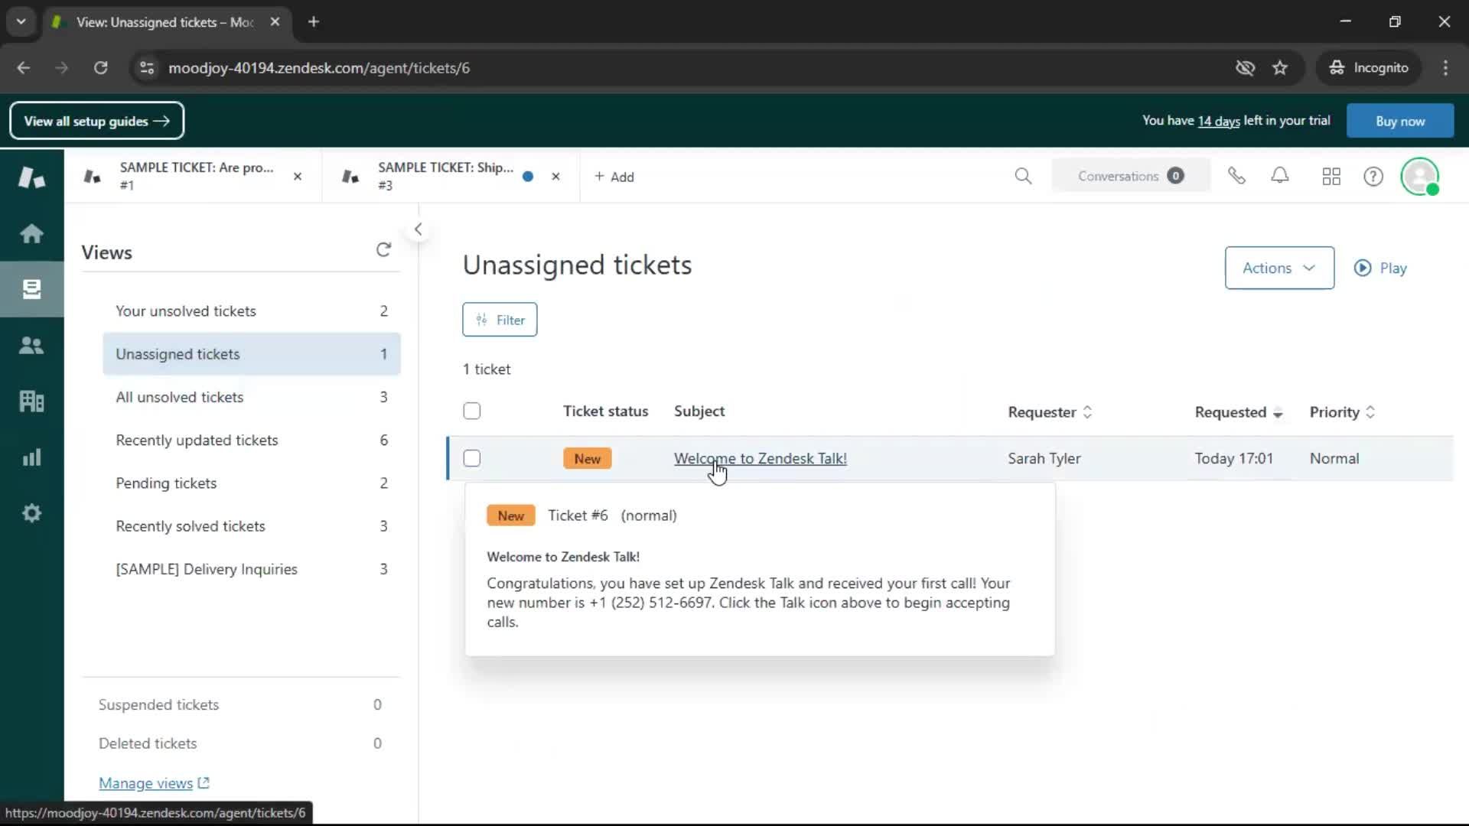Open the browser tab search dropdown
The width and height of the screenshot is (1469, 826).
[x=21, y=22]
